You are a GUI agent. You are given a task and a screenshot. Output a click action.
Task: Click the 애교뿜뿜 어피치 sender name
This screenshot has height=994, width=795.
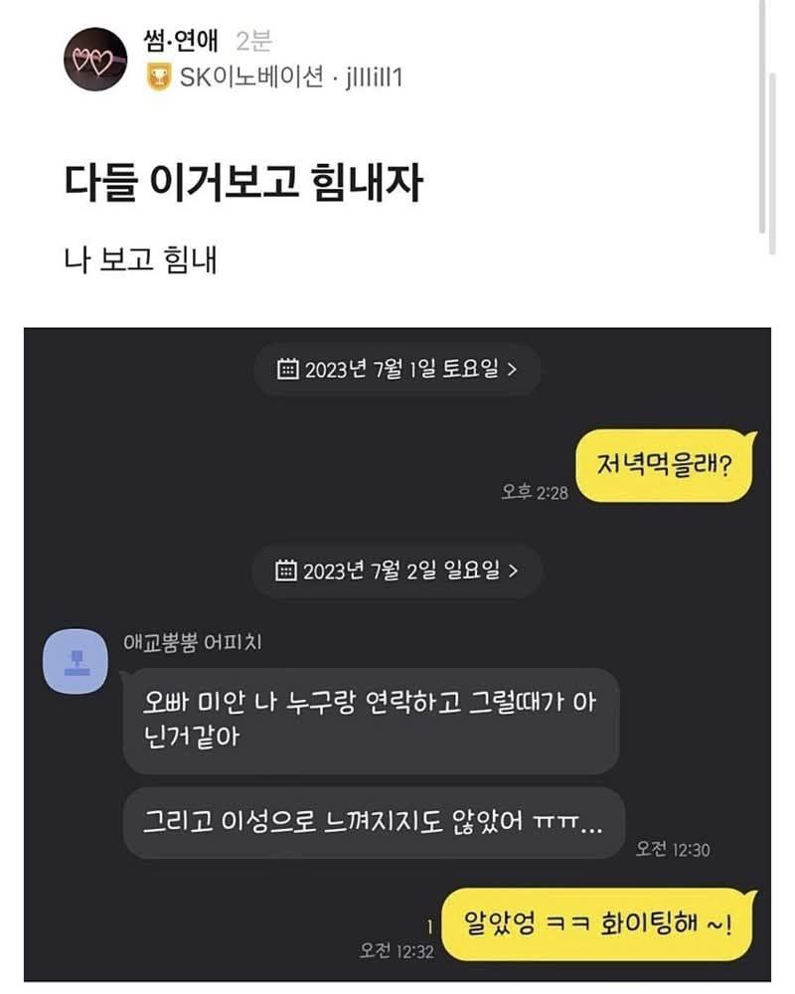193,642
